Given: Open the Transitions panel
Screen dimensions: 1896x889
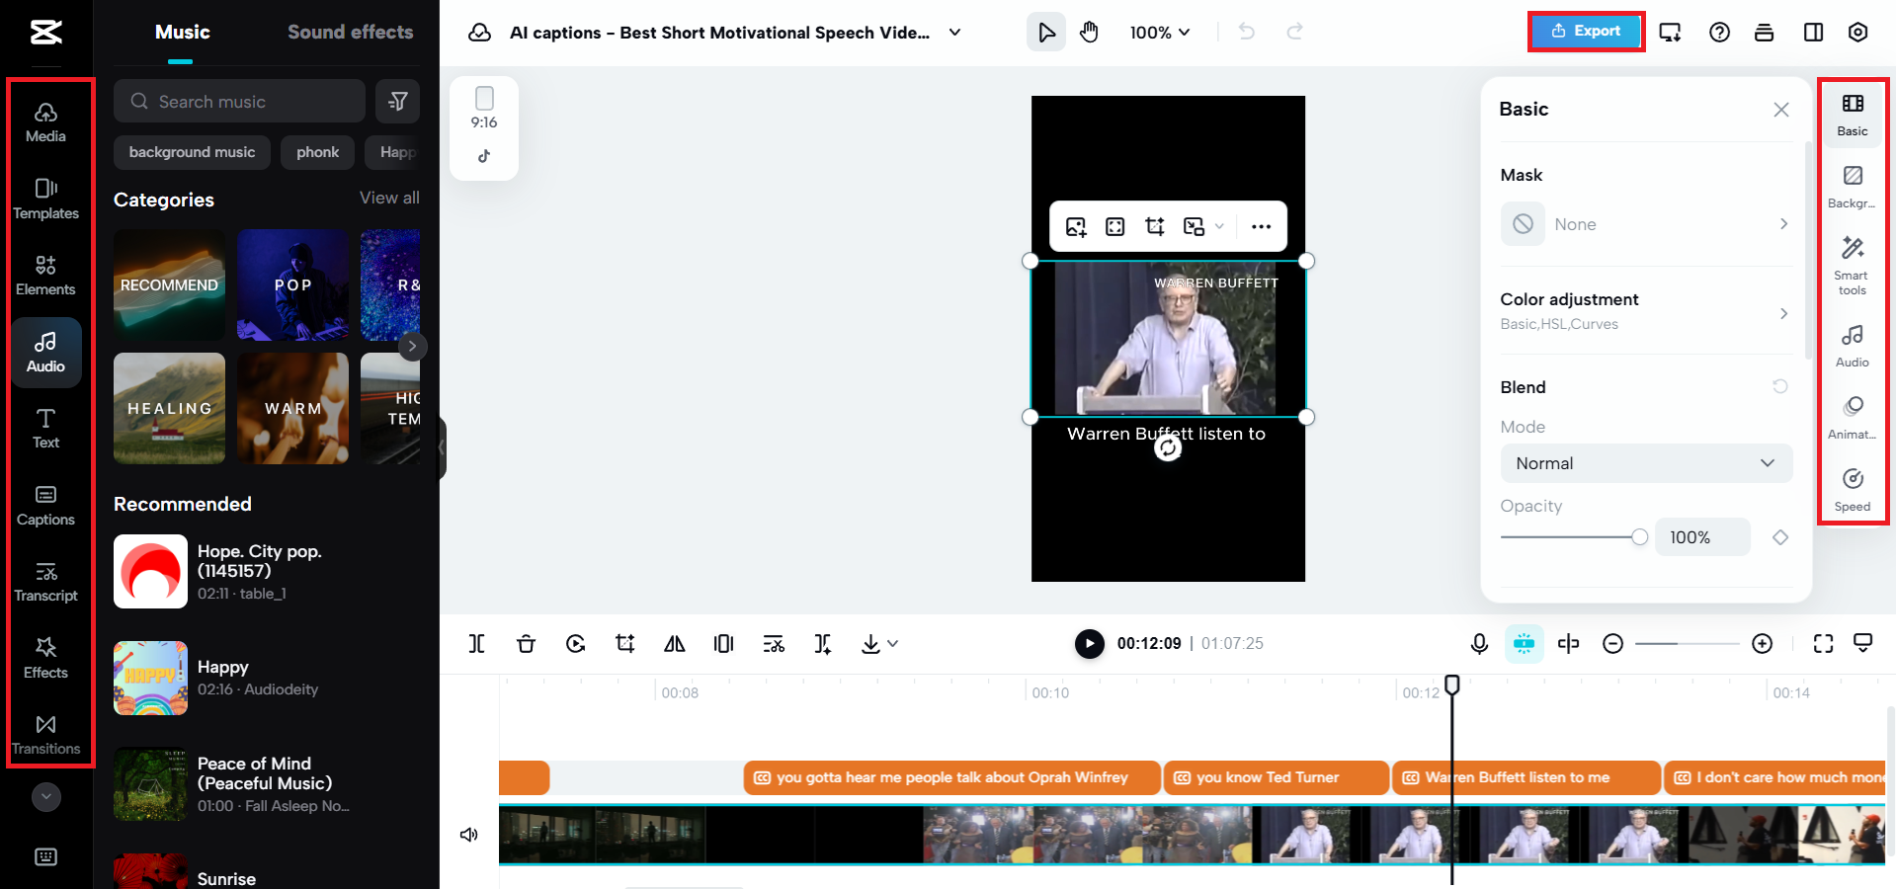Looking at the screenshot, I should [x=45, y=732].
